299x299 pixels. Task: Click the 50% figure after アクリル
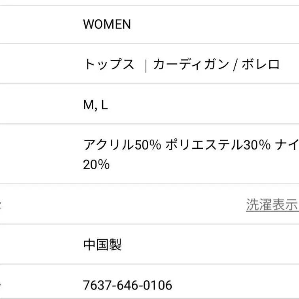pyautogui.click(x=148, y=145)
